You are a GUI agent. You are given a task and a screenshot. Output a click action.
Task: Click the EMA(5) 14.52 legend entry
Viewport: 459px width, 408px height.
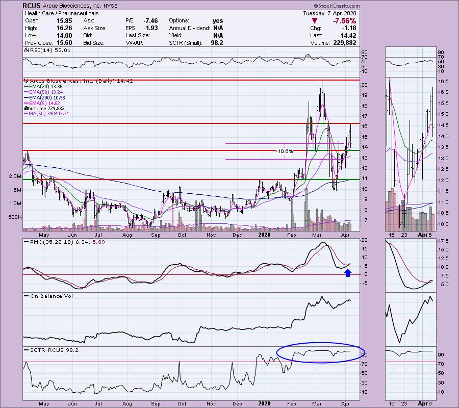click(42, 104)
